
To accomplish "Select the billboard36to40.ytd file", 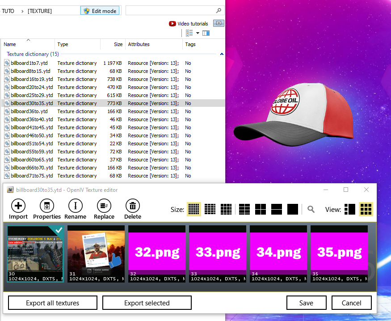I will (31, 119).
